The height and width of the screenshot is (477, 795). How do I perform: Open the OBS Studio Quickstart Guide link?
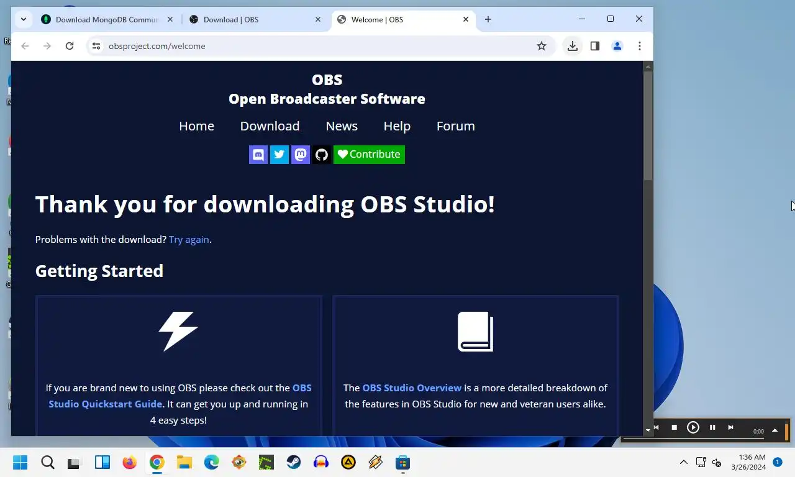click(180, 396)
